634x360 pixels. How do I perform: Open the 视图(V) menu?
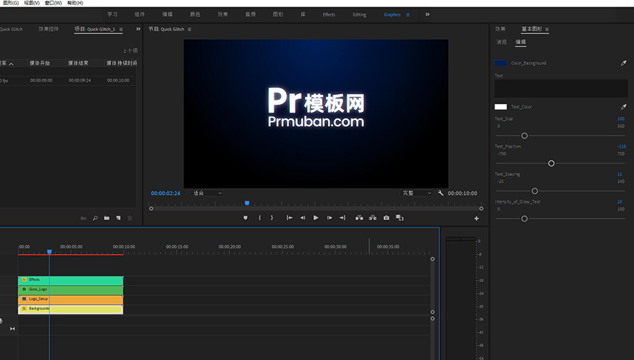click(32, 3)
